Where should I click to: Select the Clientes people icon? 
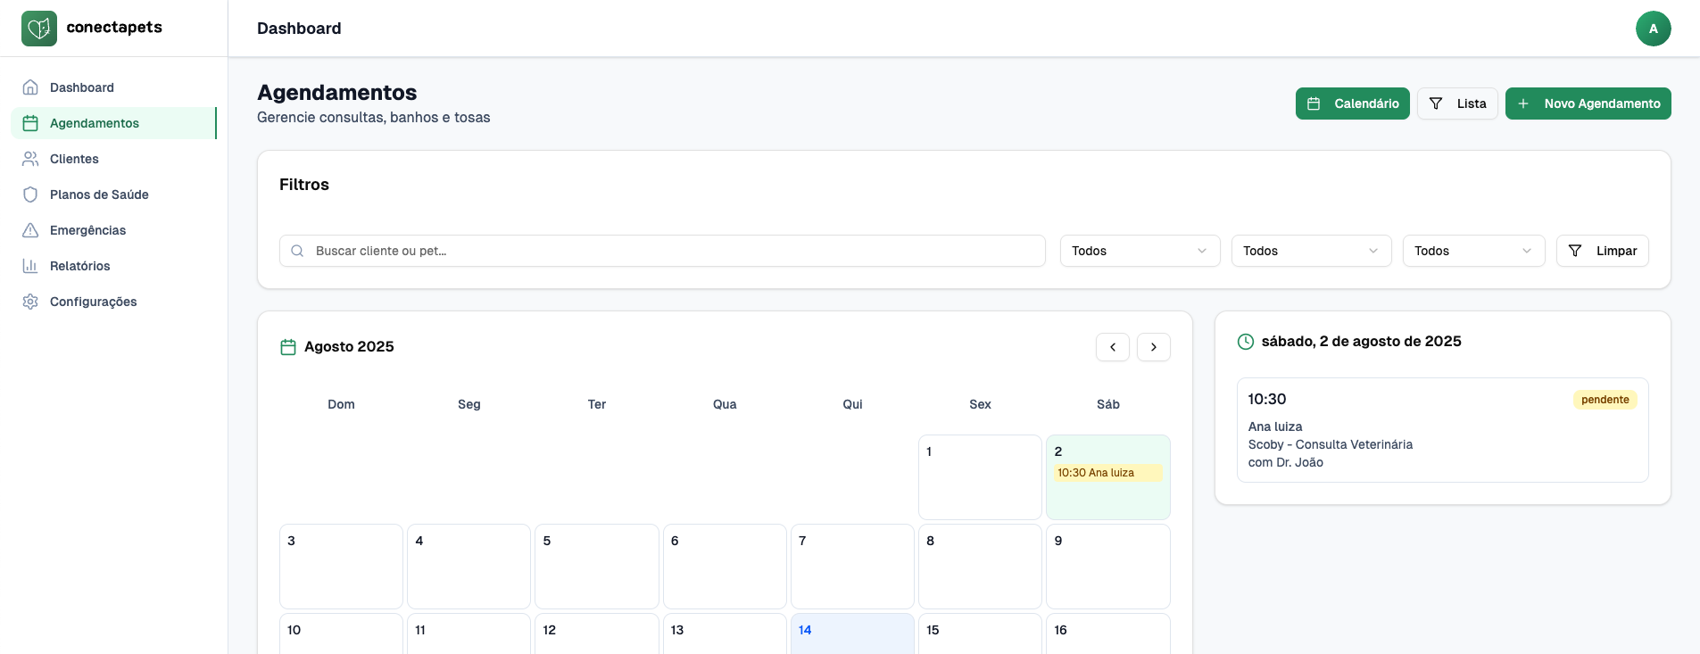coord(30,159)
